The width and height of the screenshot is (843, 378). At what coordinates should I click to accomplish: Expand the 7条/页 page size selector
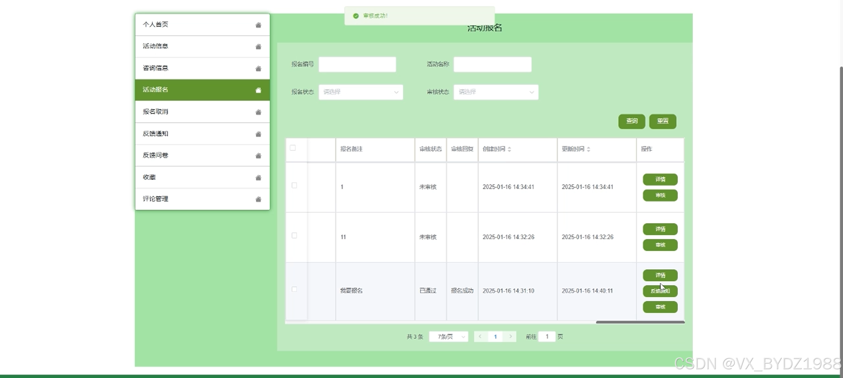click(x=448, y=337)
